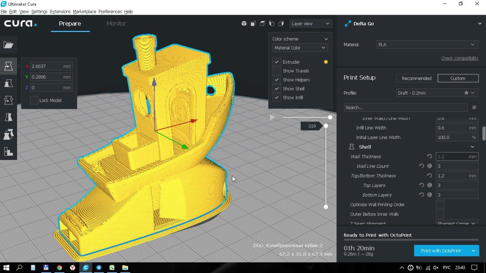Collapse the Color scheme panel
The height and width of the screenshot is (273, 486).
pos(326,39)
